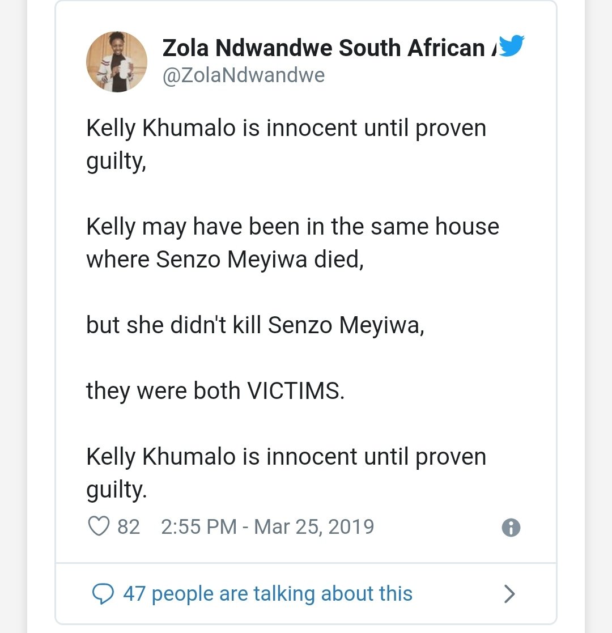The image size is (612, 633).
Task: Click the Twitter bird logo
Action: [512, 46]
